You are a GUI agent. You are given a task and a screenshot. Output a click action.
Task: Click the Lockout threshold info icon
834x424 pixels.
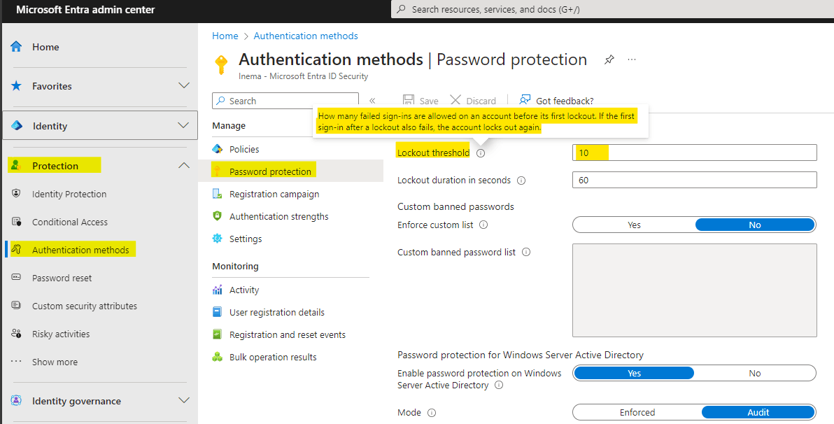tap(480, 153)
